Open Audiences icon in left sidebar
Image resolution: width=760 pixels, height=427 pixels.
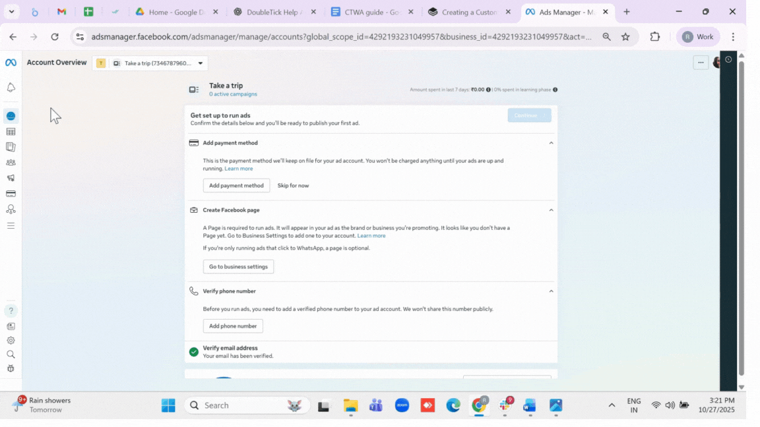pos(11,162)
